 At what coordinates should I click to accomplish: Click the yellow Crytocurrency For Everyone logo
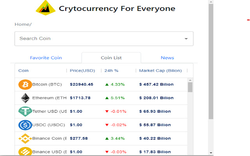46,8
